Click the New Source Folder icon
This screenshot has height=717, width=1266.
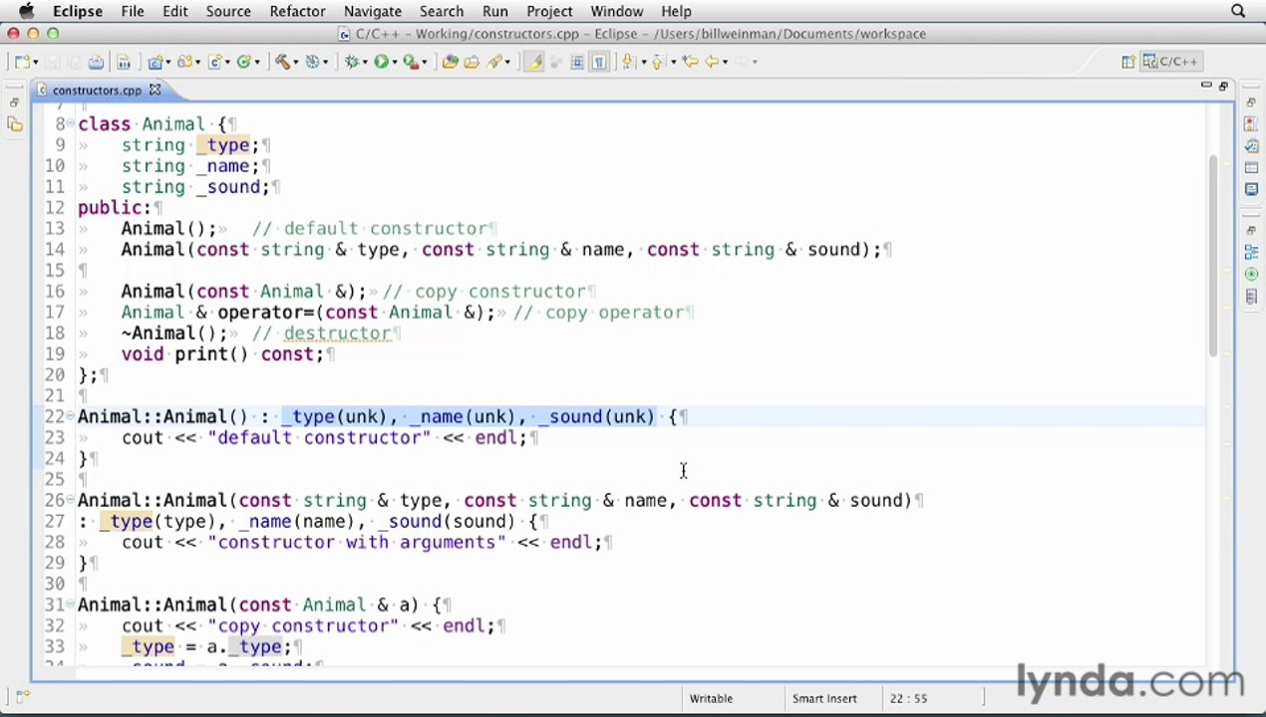[183, 62]
